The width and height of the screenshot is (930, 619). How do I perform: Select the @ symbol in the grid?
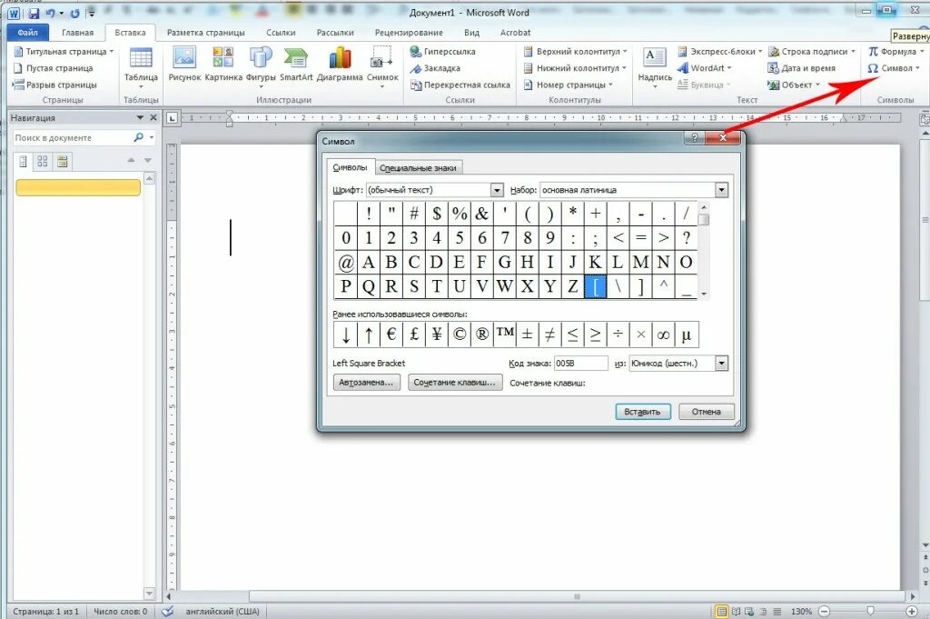click(x=346, y=263)
